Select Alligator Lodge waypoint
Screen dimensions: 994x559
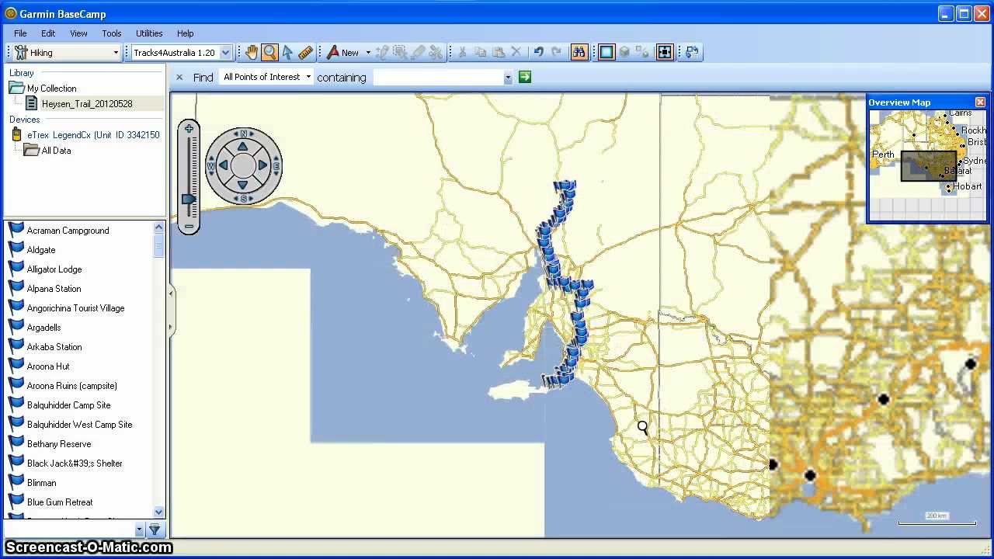54,269
